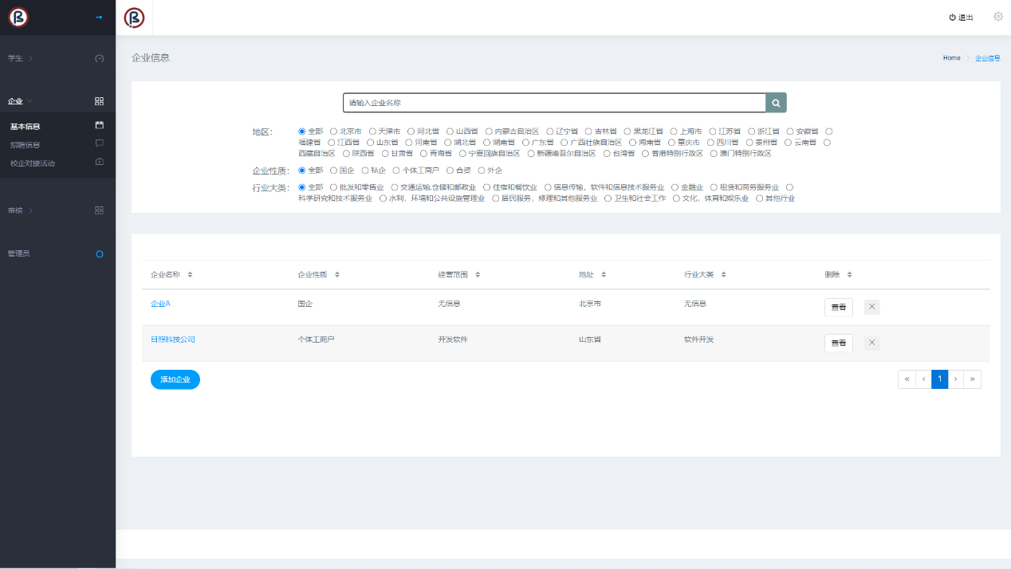The image size is (1011, 569).
Task: Focus the 请输入企业名称 search field
Action: pyautogui.click(x=554, y=103)
